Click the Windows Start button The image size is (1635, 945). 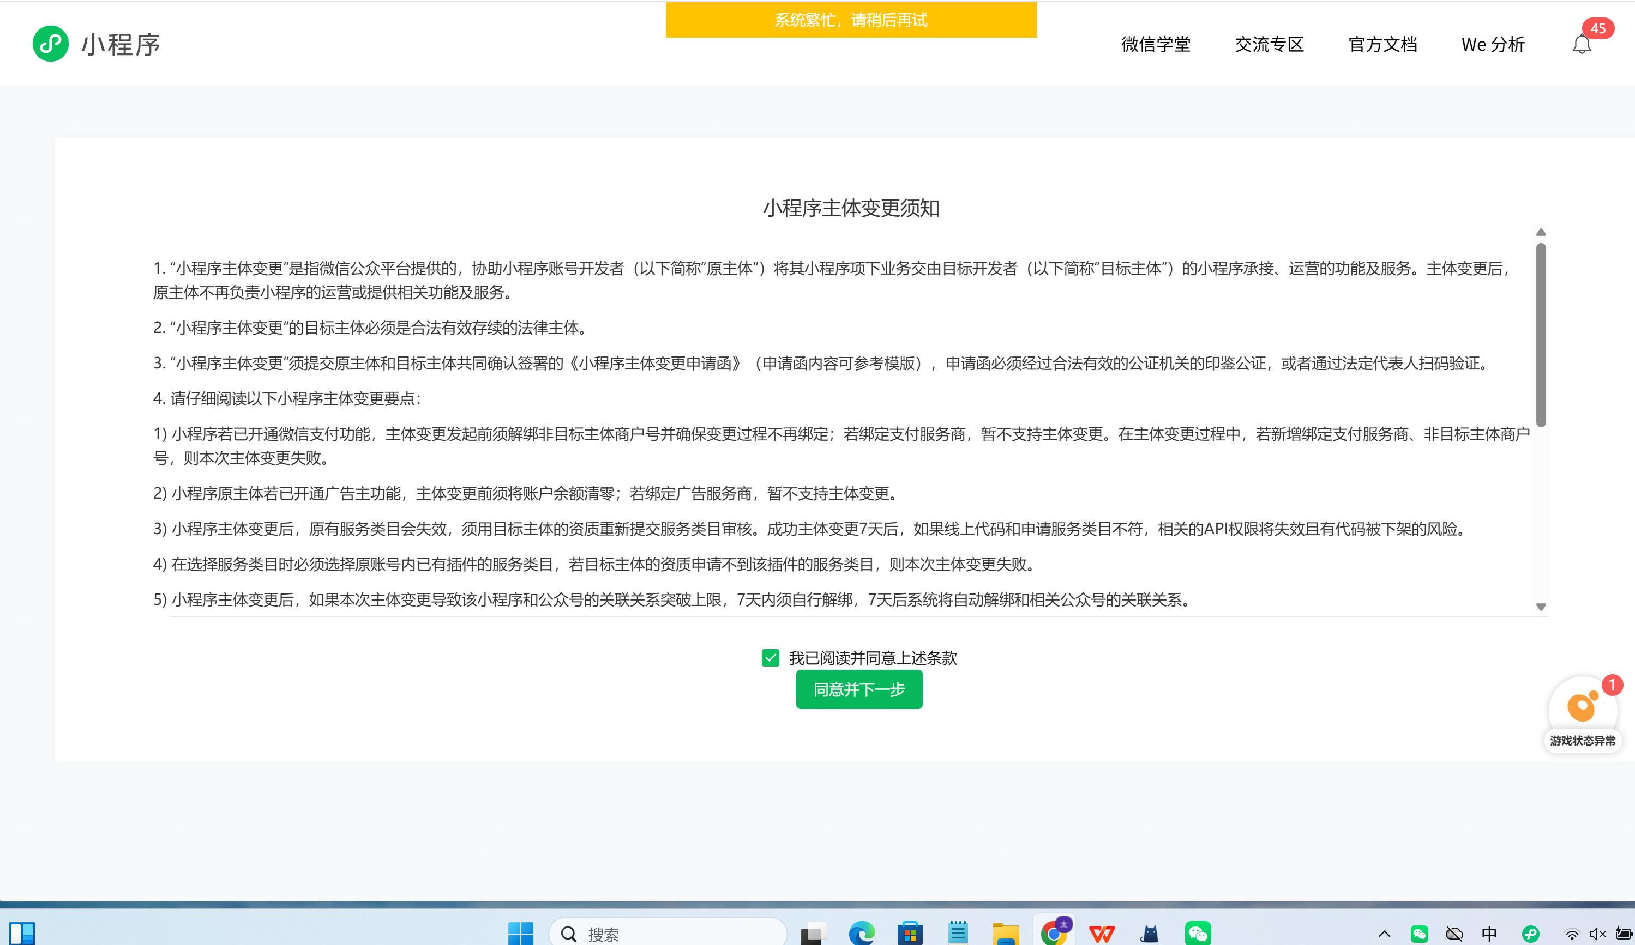point(520,934)
